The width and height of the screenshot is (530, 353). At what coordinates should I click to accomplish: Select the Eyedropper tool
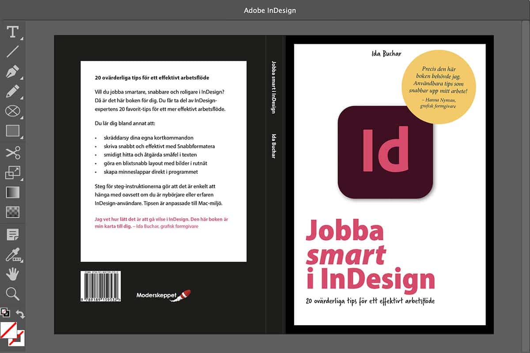12,255
